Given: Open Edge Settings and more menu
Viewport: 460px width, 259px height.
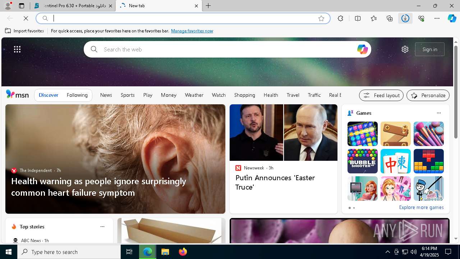Looking at the screenshot, I should pos(437,18).
